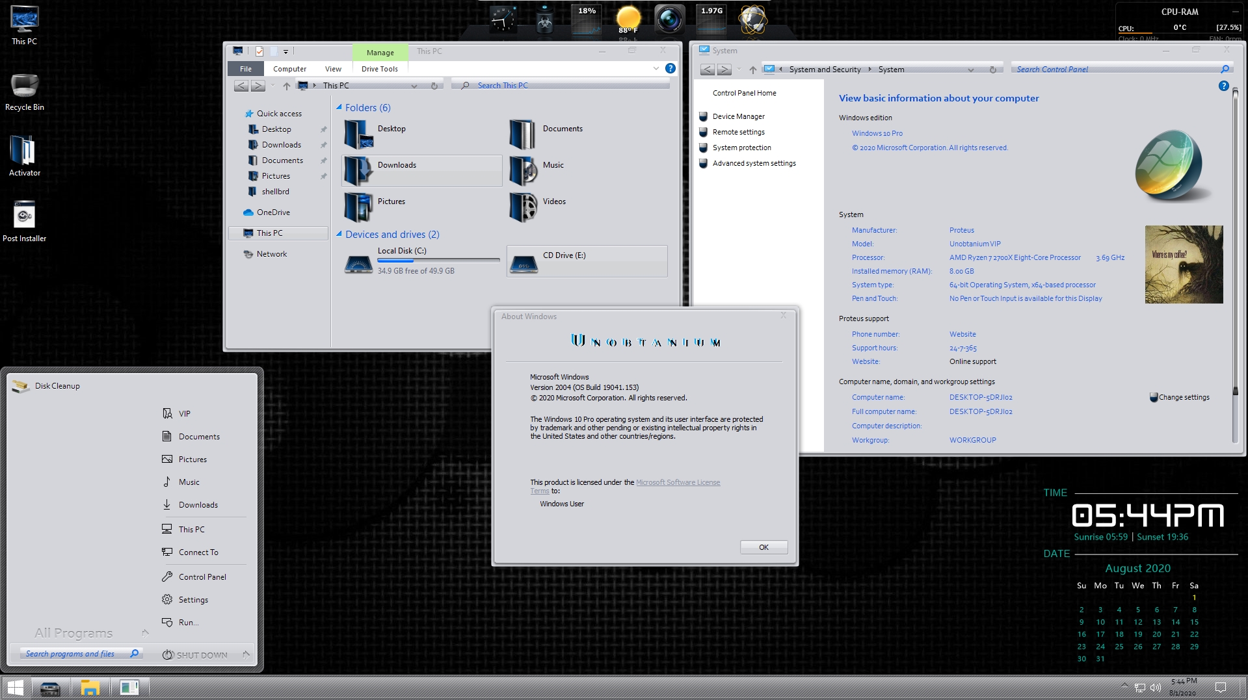Select Connect To in start menu
The image size is (1248, 700).
point(198,552)
